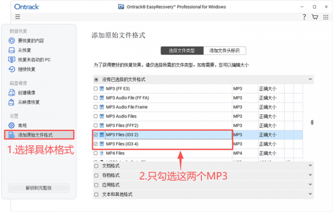This screenshot has height=212, width=333.
Task: Open 继续恢复 in the sidebar
Action: tap(26, 69)
